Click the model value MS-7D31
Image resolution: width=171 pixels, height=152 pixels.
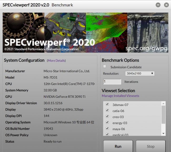(x=51, y=77)
